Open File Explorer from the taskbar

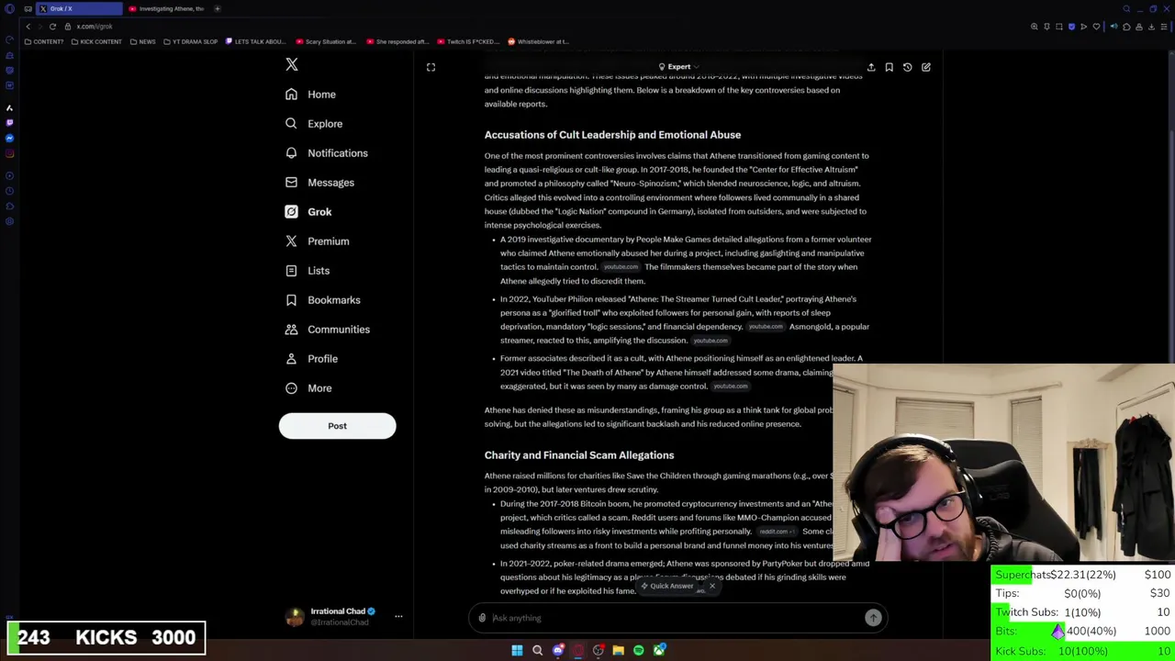tap(618, 650)
